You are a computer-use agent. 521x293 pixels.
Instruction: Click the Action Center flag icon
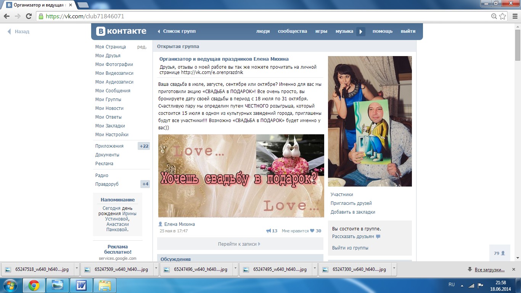[481, 285]
